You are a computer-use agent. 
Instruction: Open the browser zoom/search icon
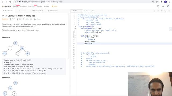coord(153,2)
